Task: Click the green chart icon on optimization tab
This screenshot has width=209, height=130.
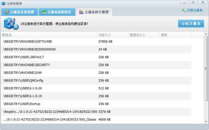Action: tap(44, 12)
